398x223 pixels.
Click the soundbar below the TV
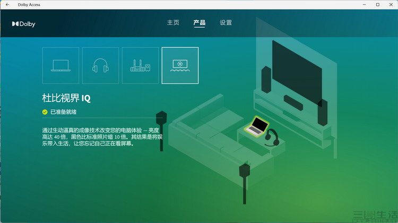293,102
